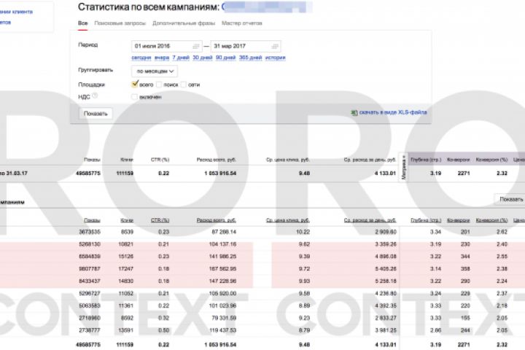Select the daily spend value 5 405.26
525x350 pixels.
click(x=386, y=268)
